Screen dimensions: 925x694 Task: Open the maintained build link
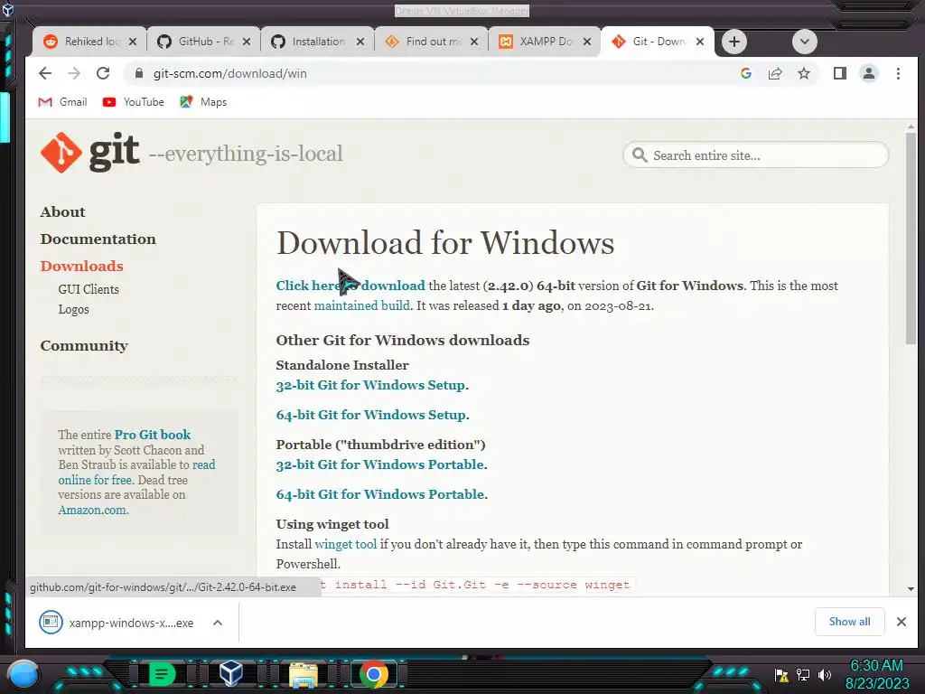(361, 305)
